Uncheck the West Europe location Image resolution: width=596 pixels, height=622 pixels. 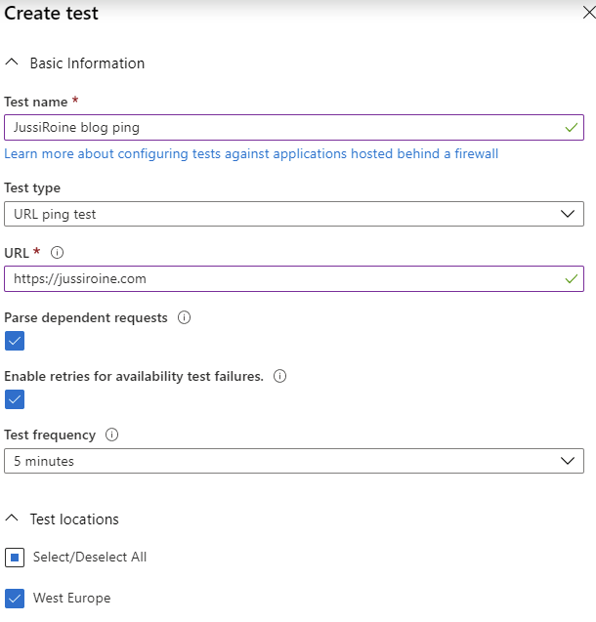15,599
